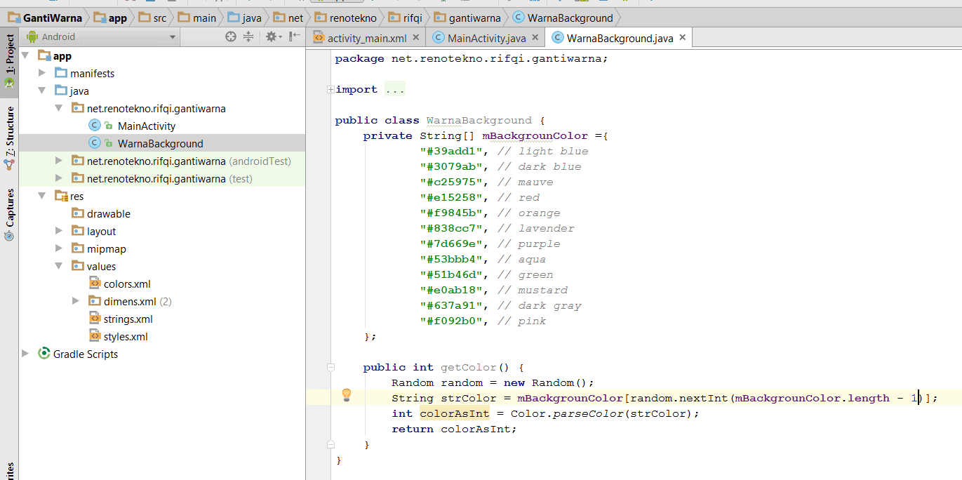The width and height of the screenshot is (962, 480).
Task: Click the WarnaBackground class icon in the tree
Action: tap(95, 142)
